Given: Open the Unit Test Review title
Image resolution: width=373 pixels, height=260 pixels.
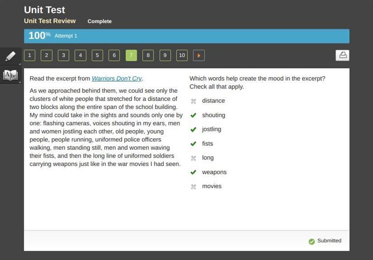Looking at the screenshot, I should click(x=50, y=21).
